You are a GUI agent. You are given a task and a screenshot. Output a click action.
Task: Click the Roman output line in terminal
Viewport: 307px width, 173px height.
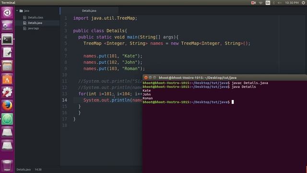148,98
